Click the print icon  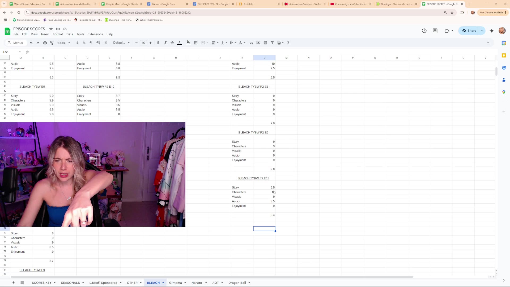[45, 43]
